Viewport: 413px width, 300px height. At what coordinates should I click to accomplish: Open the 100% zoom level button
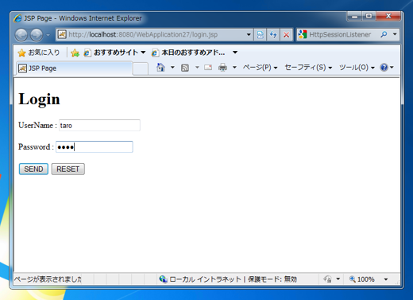361,279
